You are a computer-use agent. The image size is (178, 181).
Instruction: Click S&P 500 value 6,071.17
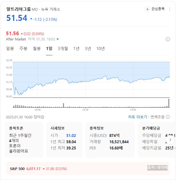tap(34, 169)
